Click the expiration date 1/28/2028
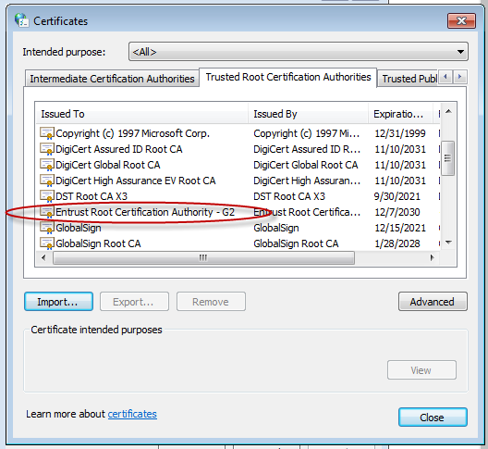 click(x=397, y=243)
